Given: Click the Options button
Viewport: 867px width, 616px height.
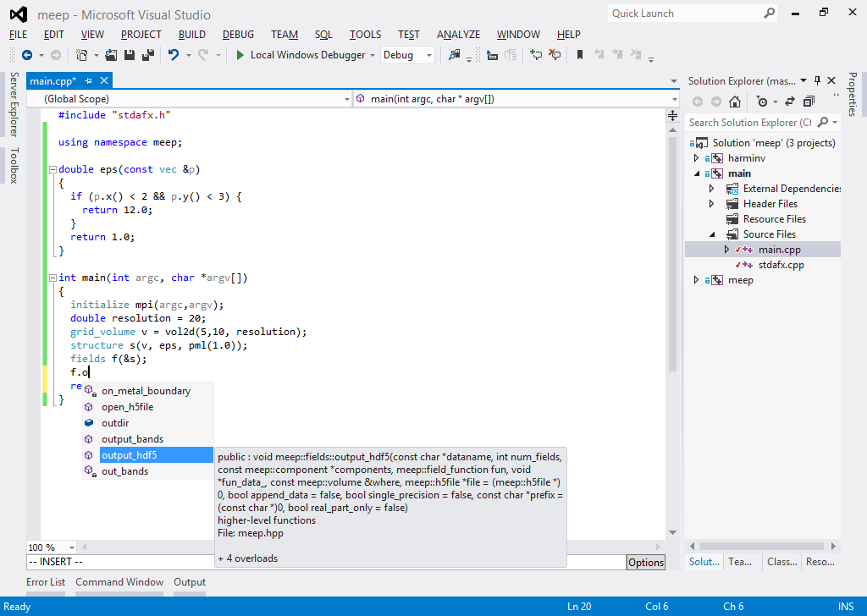Looking at the screenshot, I should click(645, 563).
